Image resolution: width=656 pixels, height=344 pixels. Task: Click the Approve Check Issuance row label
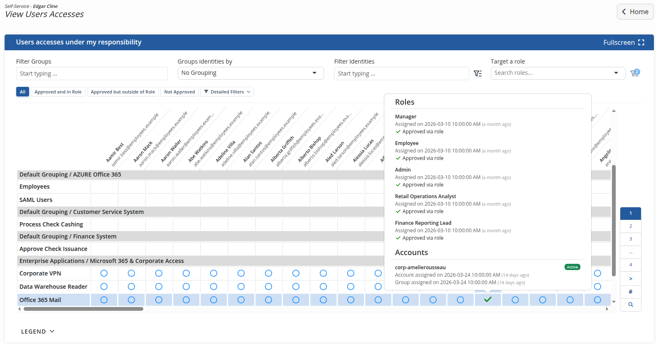(x=53, y=249)
